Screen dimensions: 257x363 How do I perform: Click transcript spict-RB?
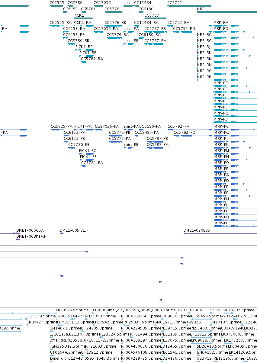tap(131, 41)
